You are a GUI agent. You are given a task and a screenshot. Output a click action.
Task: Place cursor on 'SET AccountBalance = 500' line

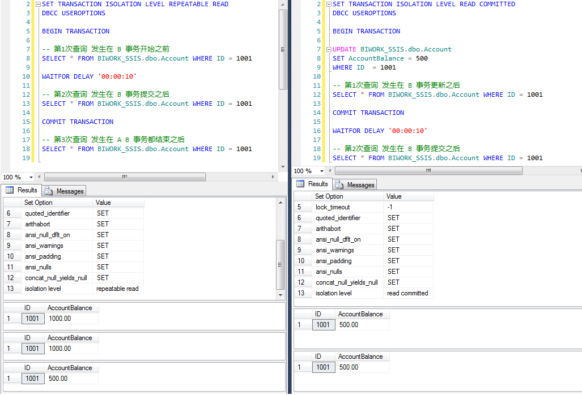point(380,58)
